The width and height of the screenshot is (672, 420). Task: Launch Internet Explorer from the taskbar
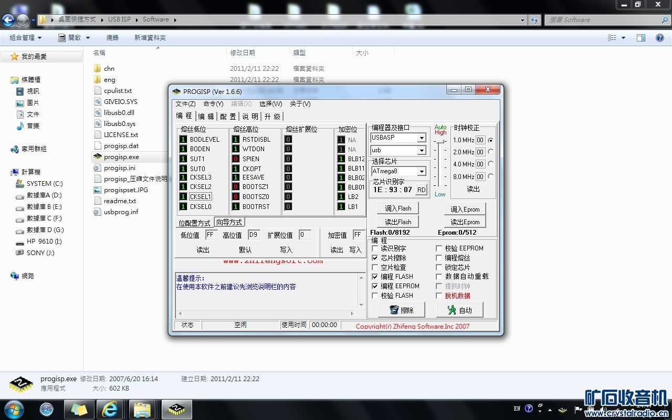(110, 409)
